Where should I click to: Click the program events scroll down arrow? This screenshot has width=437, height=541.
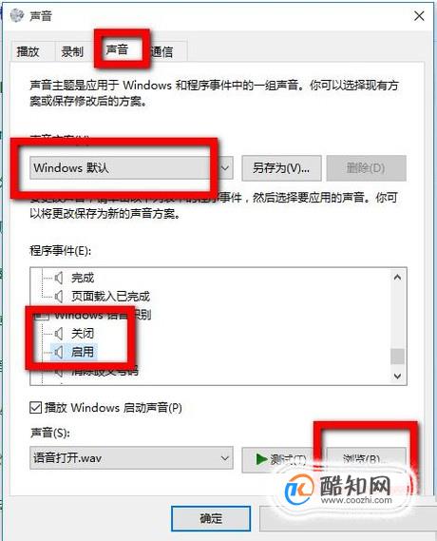pyautogui.click(x=397, y=377)
